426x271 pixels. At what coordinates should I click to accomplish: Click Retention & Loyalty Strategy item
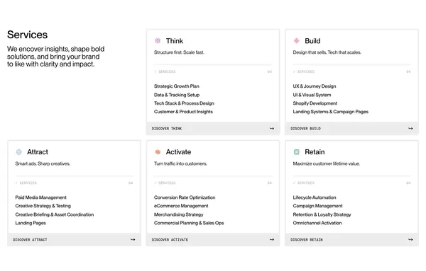pos(322,214)
